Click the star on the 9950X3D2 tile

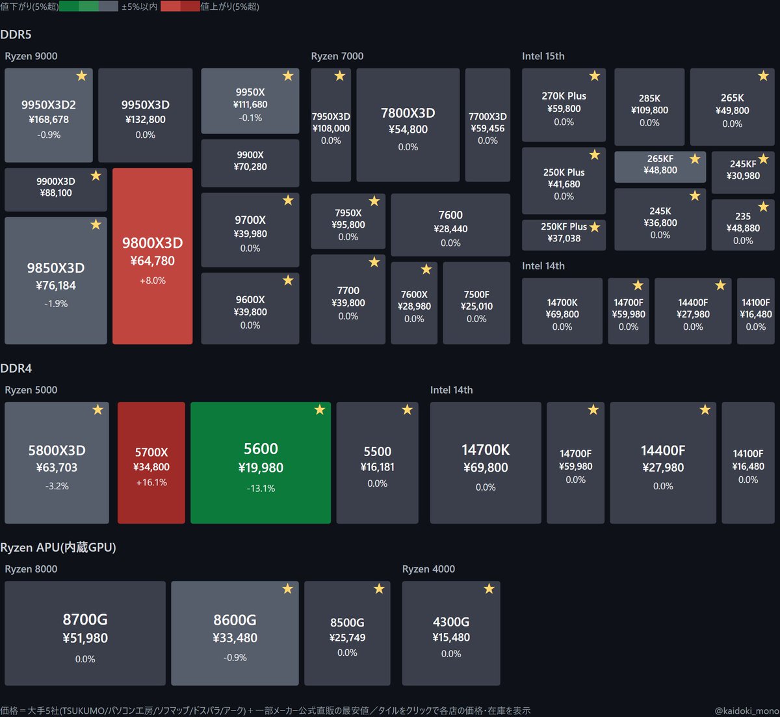coord(82,76)
